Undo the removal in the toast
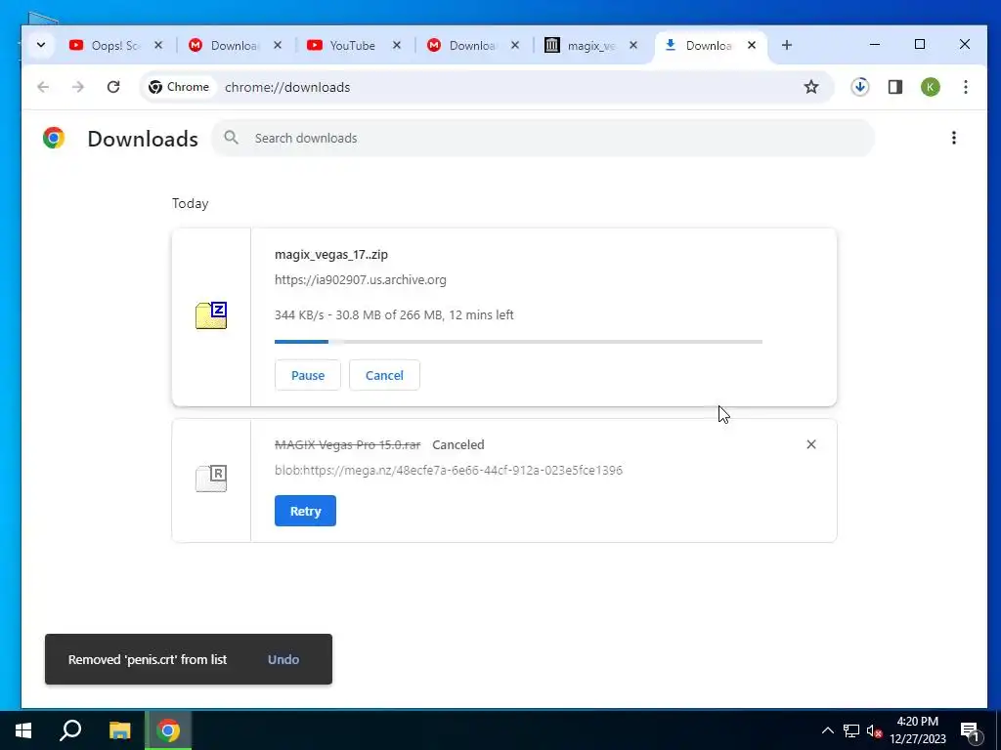 283,659
